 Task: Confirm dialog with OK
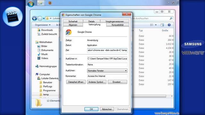91,109
